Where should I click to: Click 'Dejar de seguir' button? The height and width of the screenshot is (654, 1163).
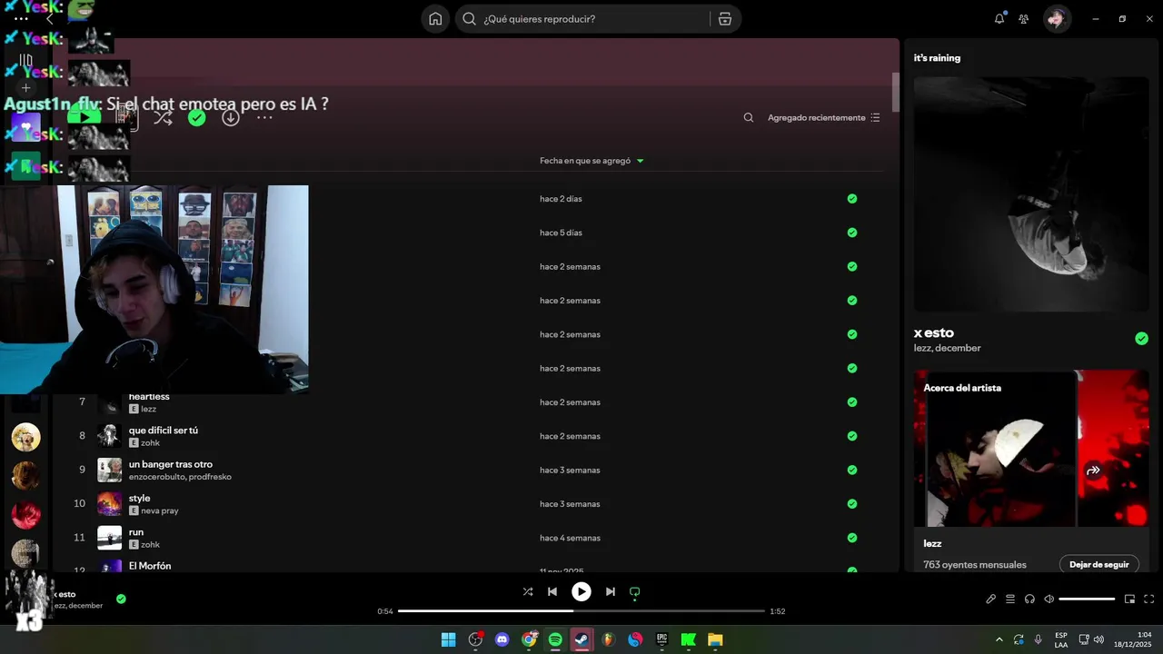click(x=1098, y=564)
